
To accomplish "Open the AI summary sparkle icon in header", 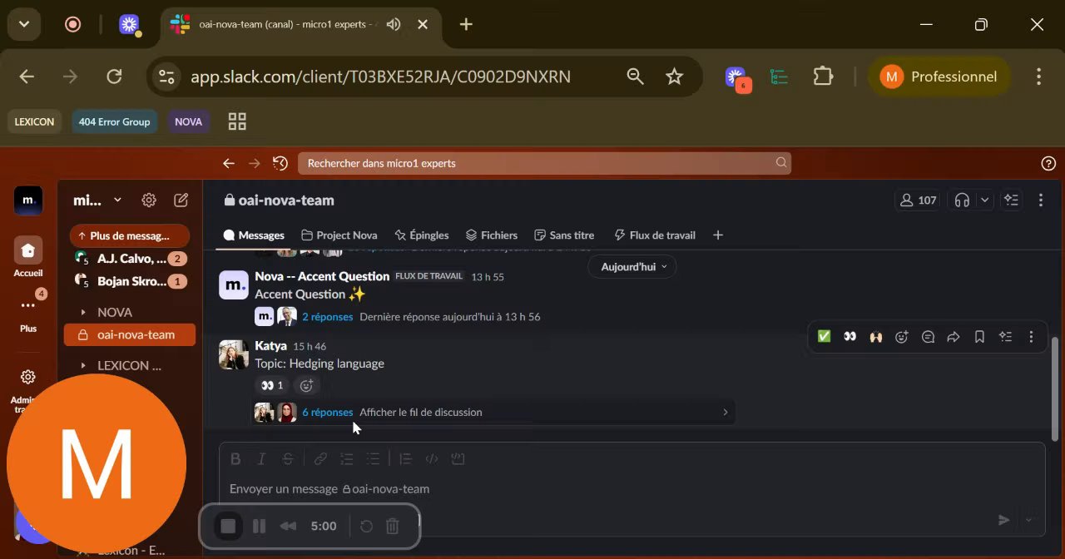I will [x=1011, y=200].
